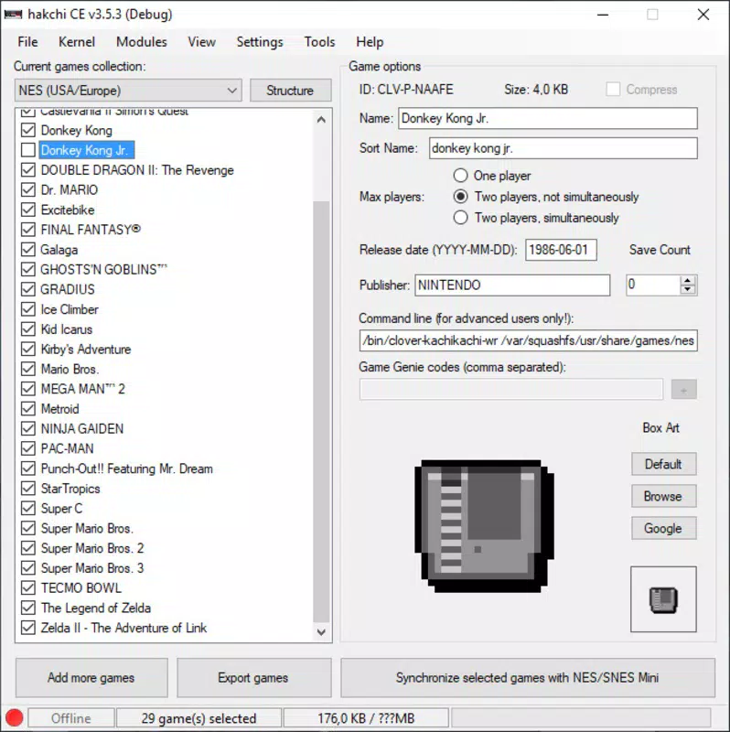The height and width of the screenshot is (732, 730).
Task: Open the Help menu
Action: (370, 42)
